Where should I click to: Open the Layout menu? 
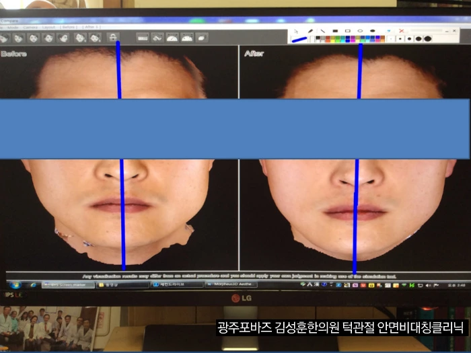pyautogui.click(x=48, y=27)
